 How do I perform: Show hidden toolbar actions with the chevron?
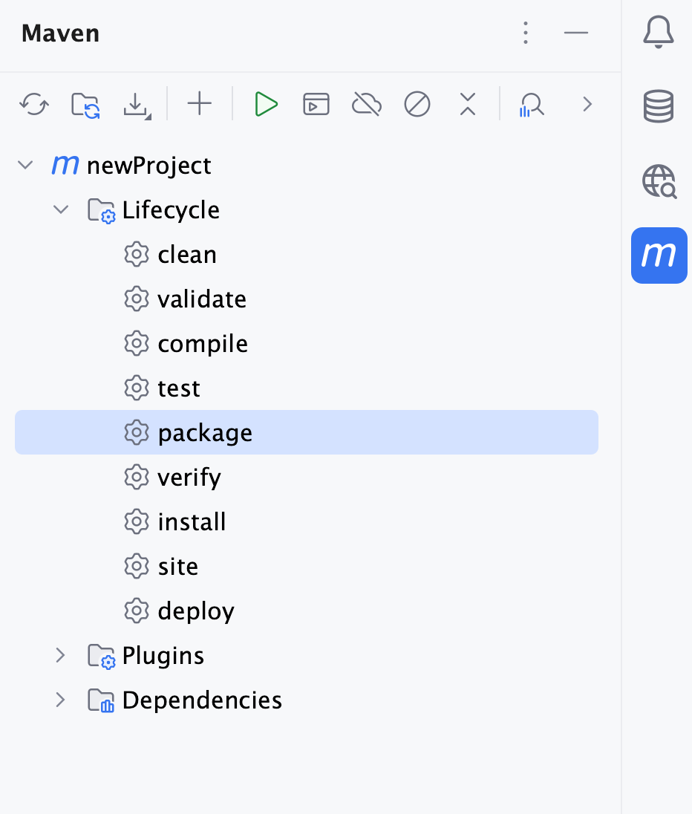click(587, 104)
